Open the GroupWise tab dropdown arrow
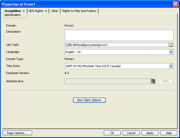 coord(24,11)
